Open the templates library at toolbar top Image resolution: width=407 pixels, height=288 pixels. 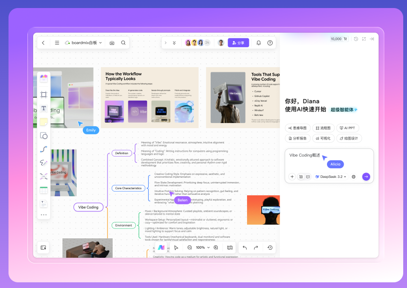pyautogui.click(x=44, y=78)
